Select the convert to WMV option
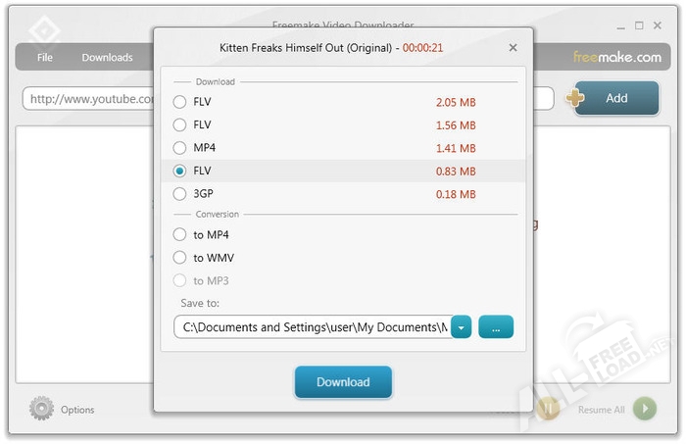The width and height of the screenshot is (686, 444). point(179,258)
